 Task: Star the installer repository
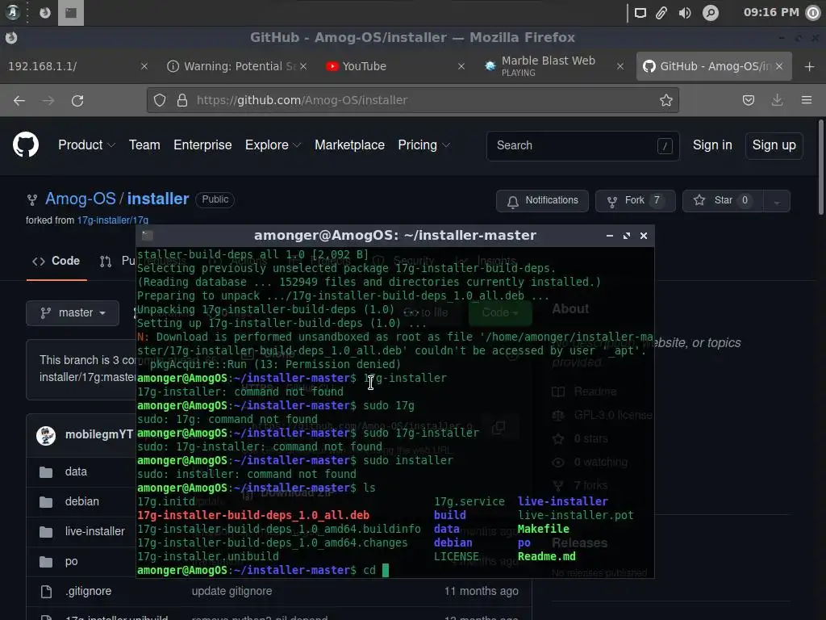click(x=722, y=201)
